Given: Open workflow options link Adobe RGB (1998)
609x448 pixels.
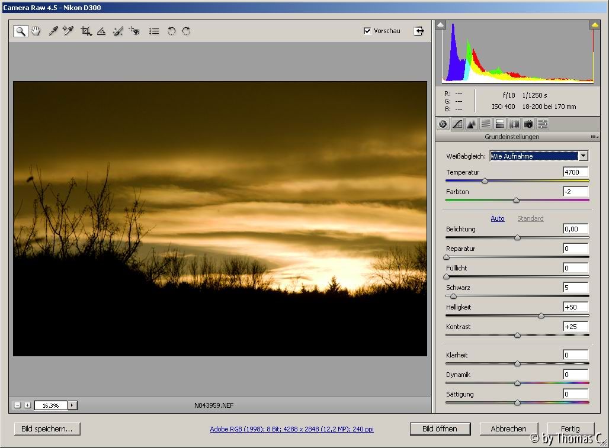Looking at the screenshot, I should [x=291, y=430].
